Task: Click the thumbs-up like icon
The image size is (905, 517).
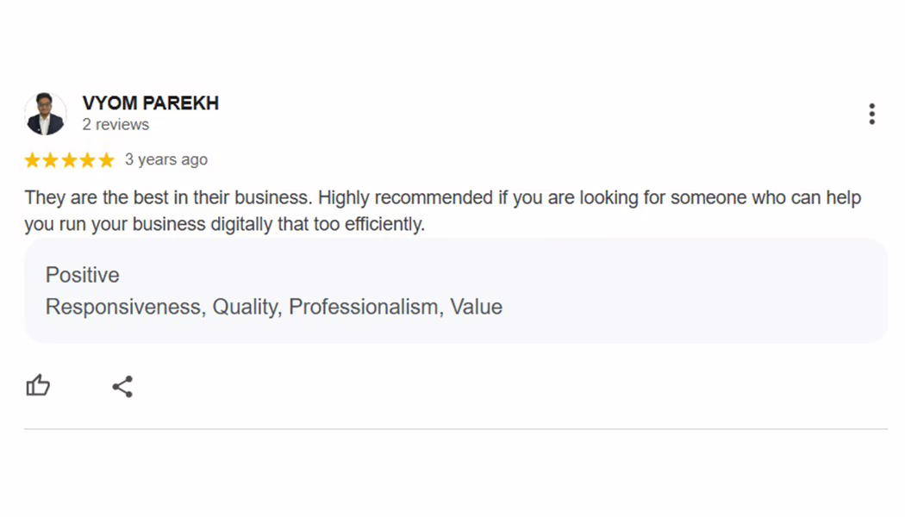Action: click(x=38, y=385)
